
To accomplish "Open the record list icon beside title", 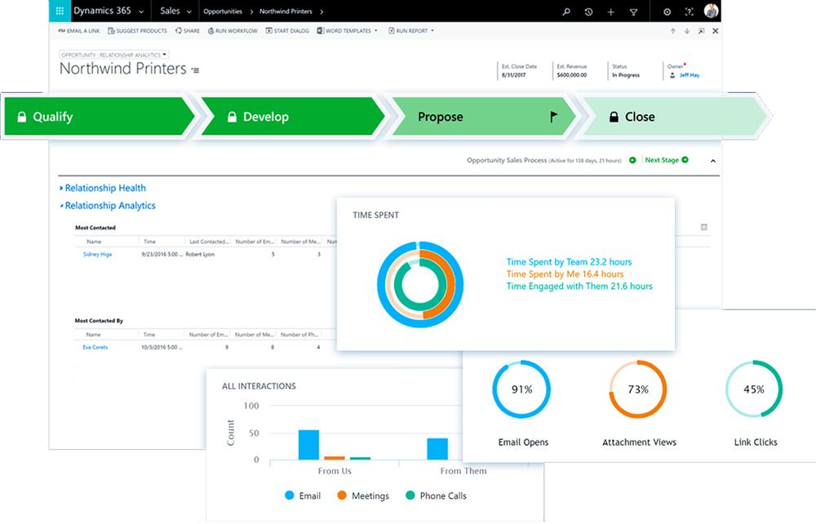I will [x=195, y=70].
